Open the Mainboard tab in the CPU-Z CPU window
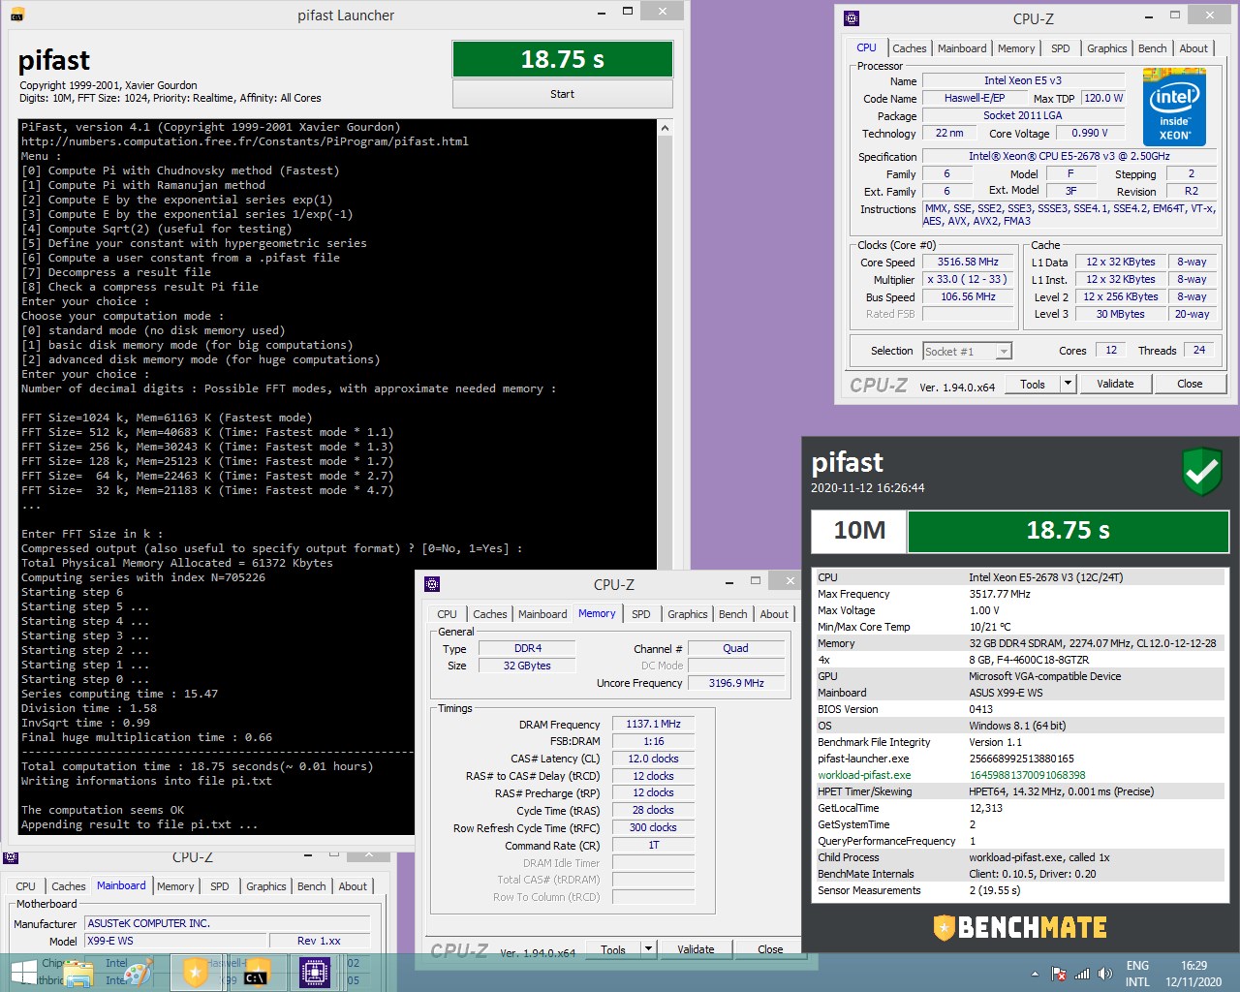This screenshot has width=1240, height=992. pyautogui.click(x=962, y=48)
